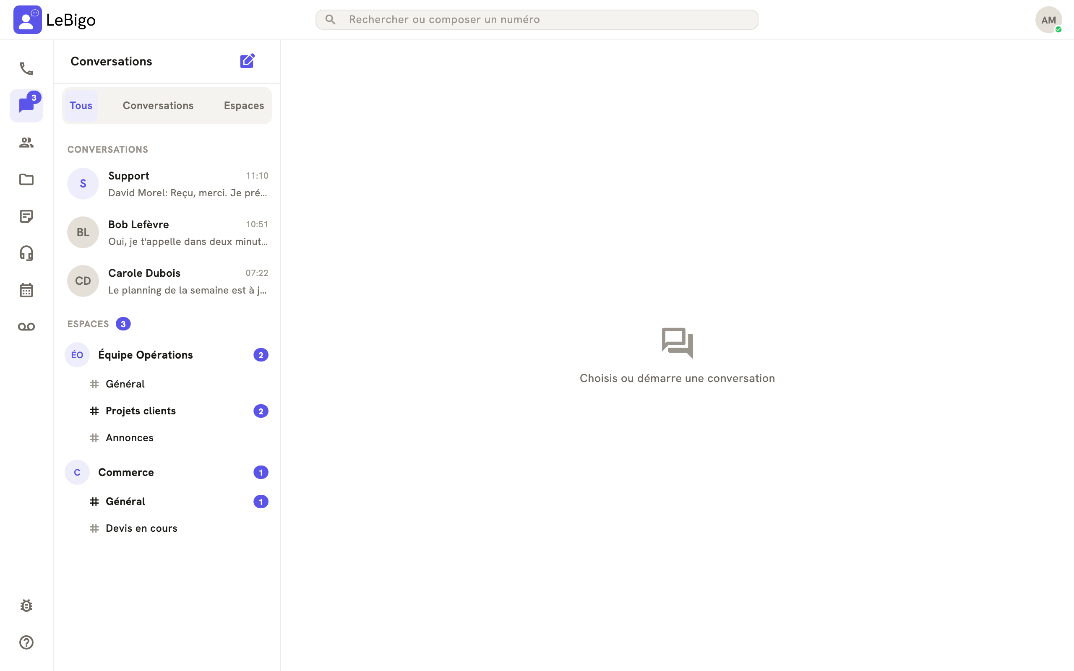Collapse the Commerce space

(x=167, y=472)
